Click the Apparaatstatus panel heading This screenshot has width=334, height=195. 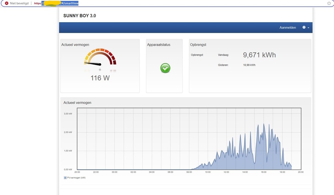coord(159,45)
